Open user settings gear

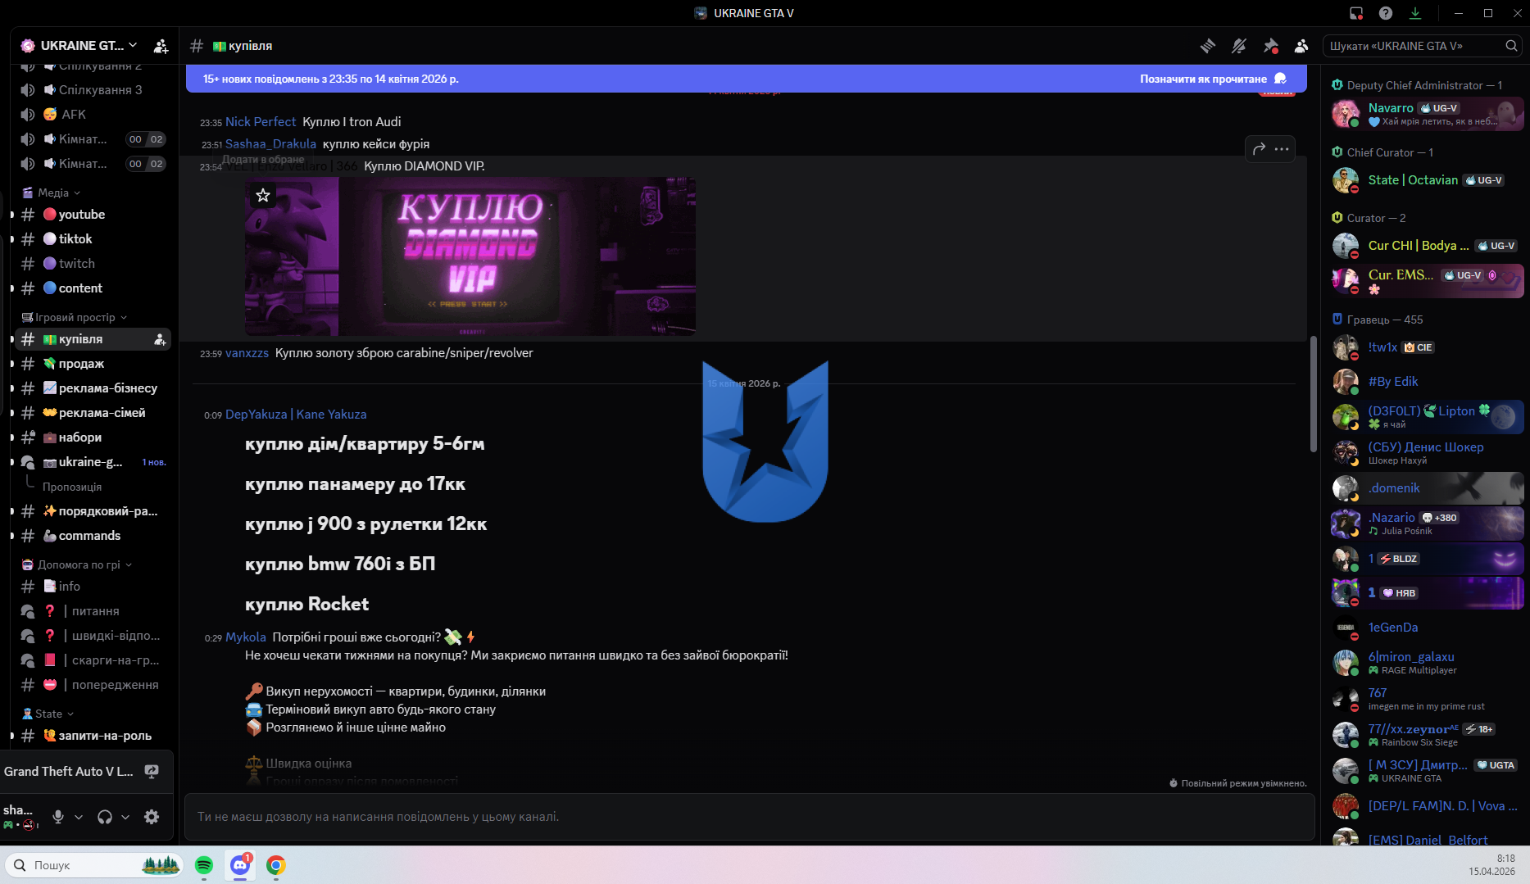click(152, 817)
